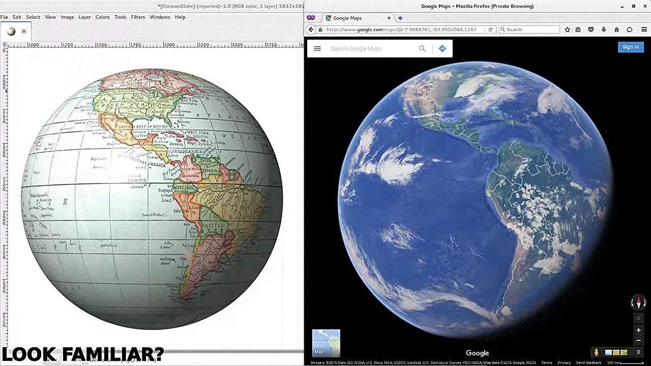Expand imagery options with the chevron

pyautogui.click(x=638, y=352)
